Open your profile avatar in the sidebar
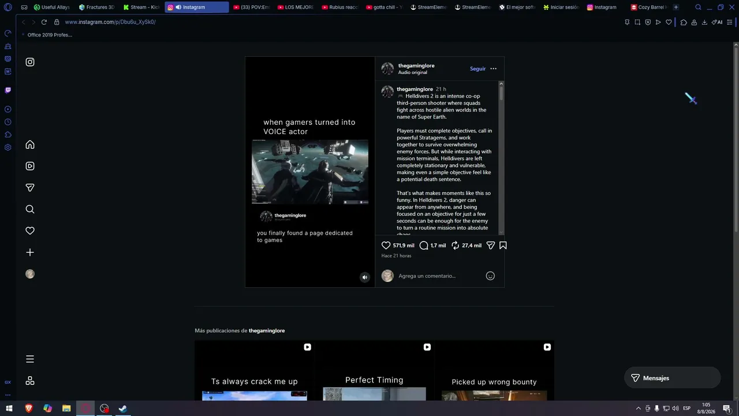 pos(30,274)
